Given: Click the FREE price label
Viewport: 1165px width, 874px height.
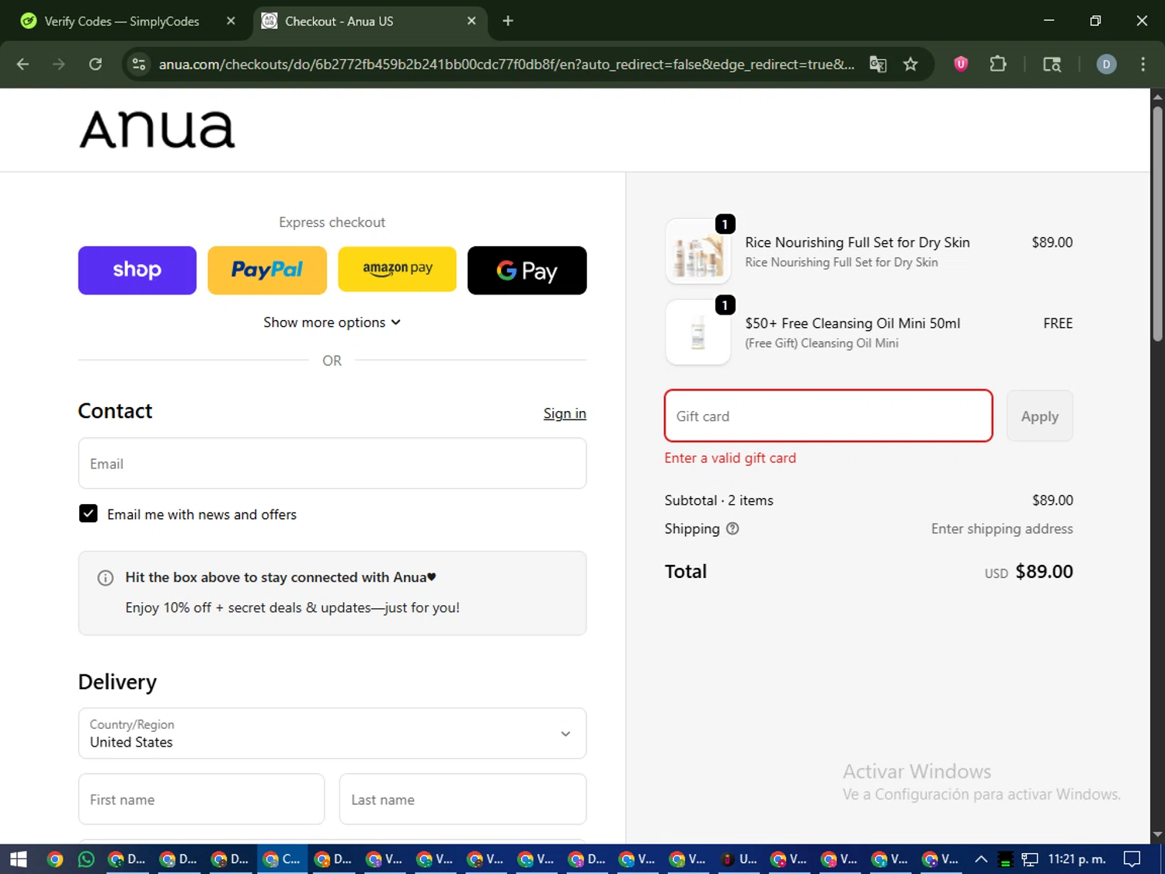Looking at the screenshot, I should 1058,323.
